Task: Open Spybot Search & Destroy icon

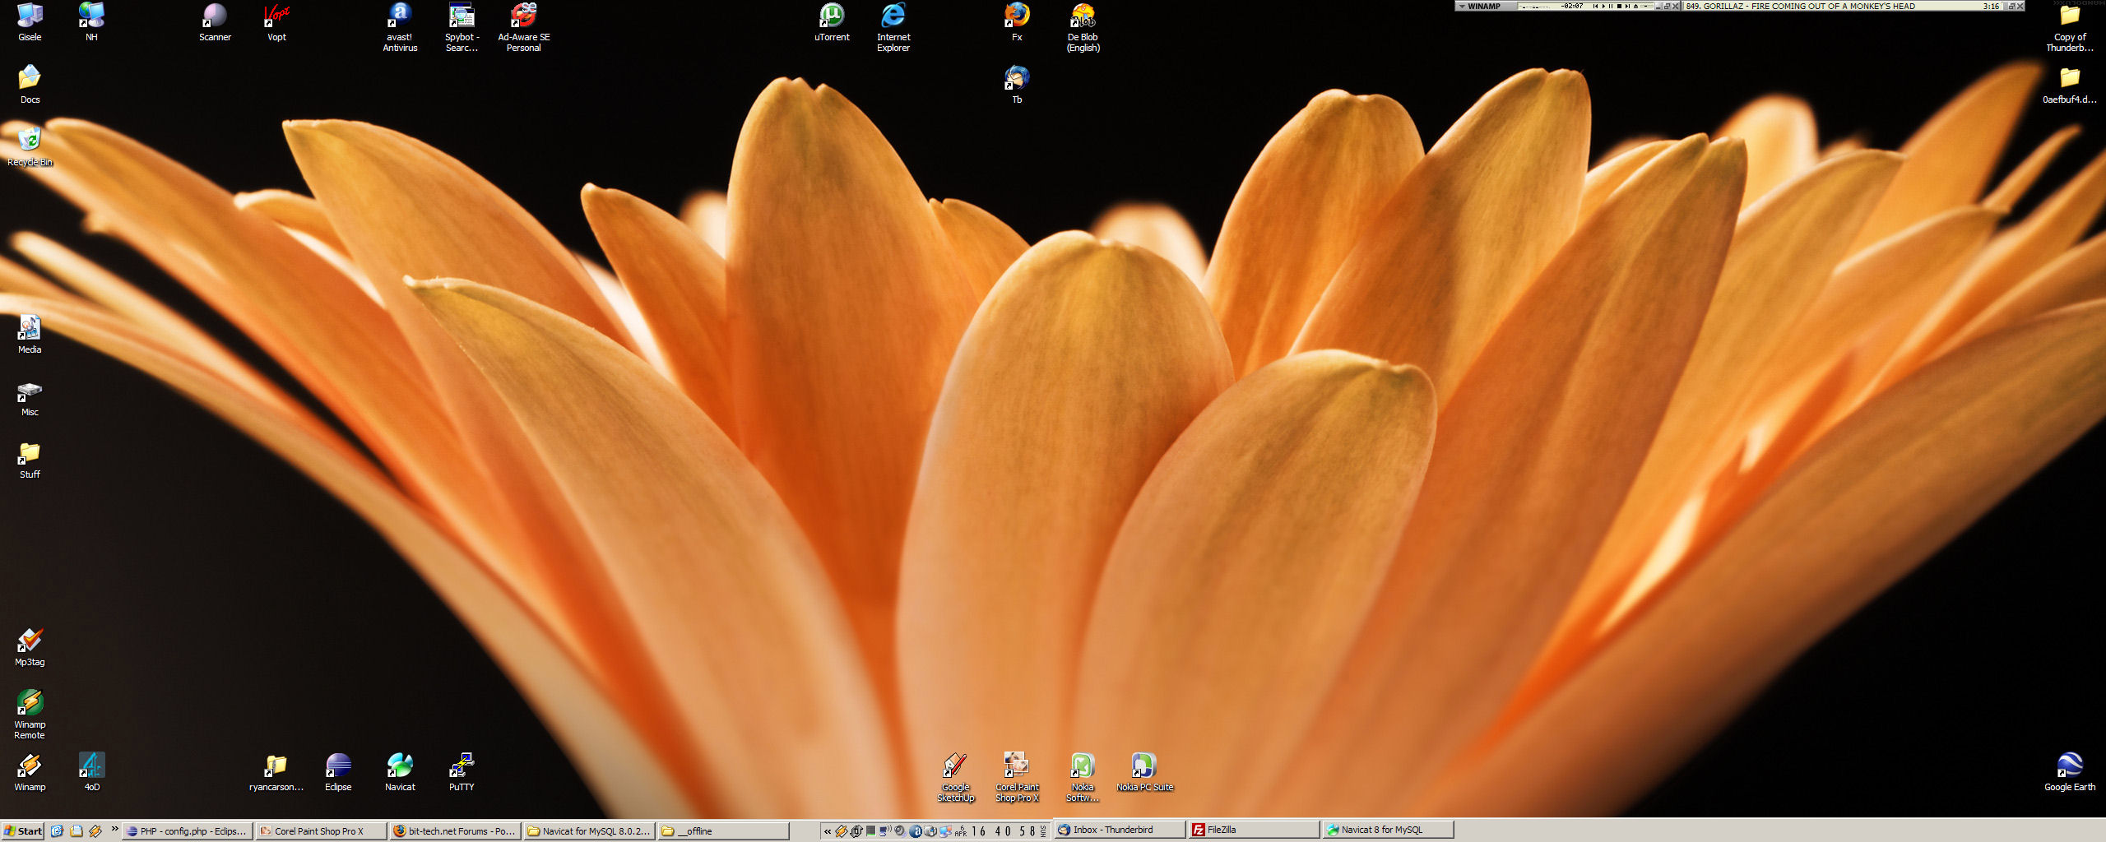Action: point(462,27)
